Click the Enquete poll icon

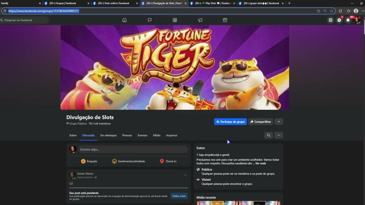click(x=83, y=161)
